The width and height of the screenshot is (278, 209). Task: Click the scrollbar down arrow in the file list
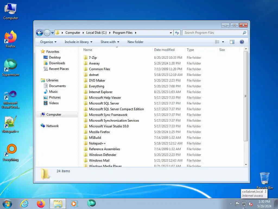tap(246, 165)
